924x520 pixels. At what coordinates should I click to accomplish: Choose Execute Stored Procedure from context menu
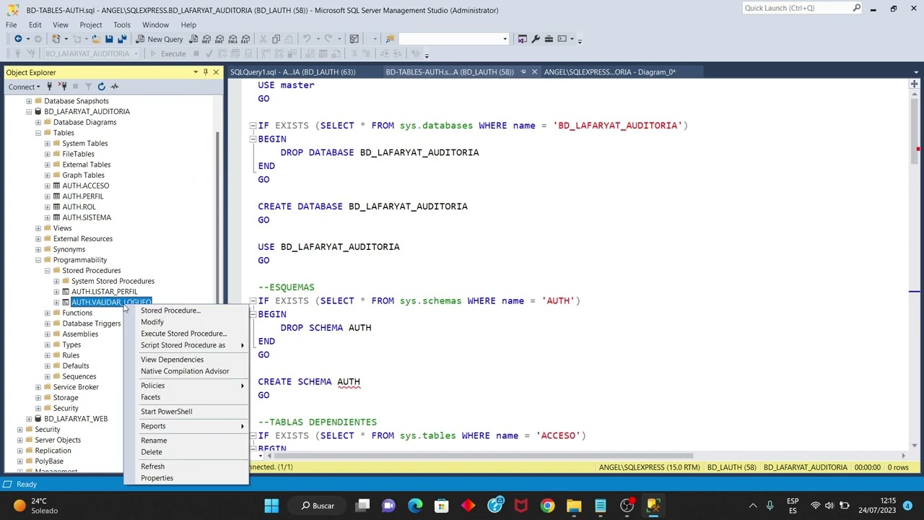pos(183,334)
